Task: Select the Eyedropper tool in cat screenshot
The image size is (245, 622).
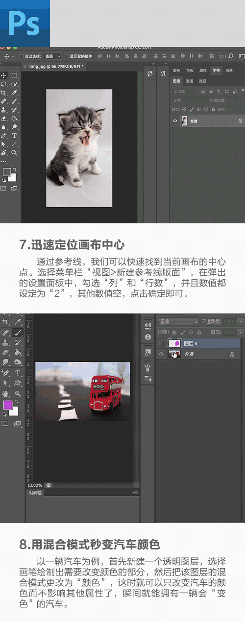Action: coord(15,92)
